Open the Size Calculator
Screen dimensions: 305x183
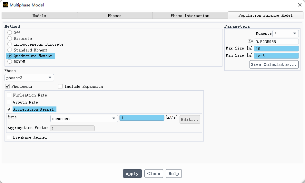coord(274,65)
